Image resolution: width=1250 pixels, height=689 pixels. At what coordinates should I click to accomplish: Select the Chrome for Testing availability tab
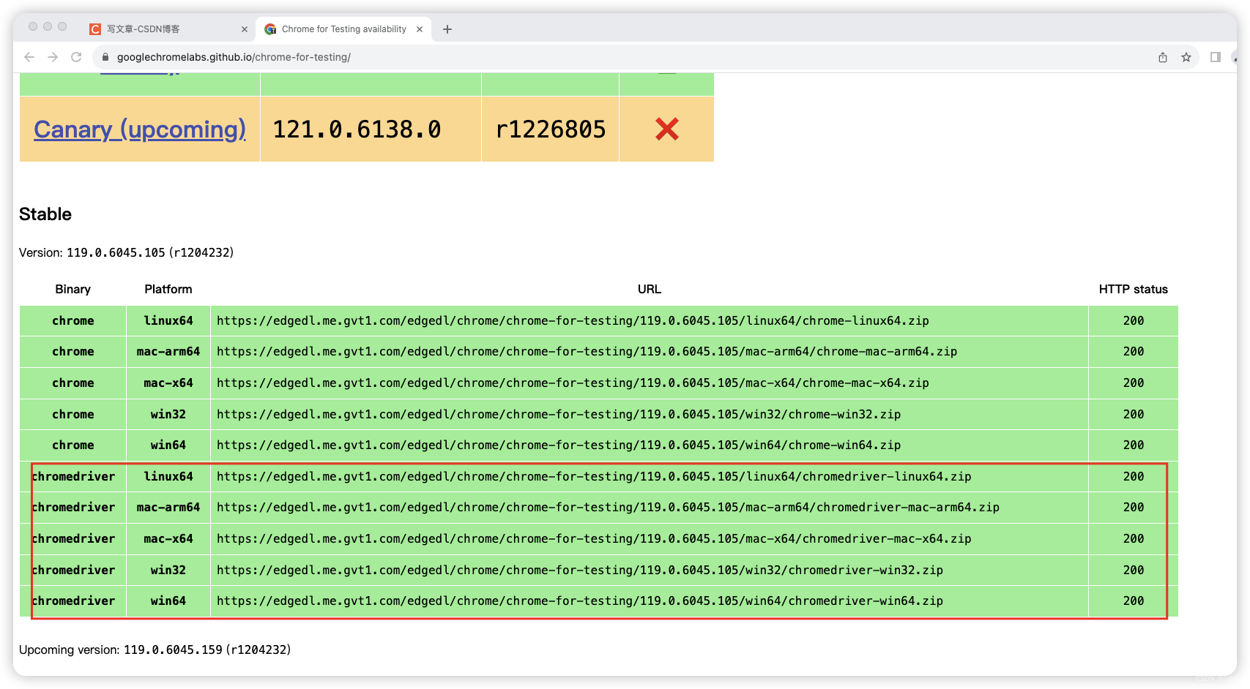click(x=344, y=29)
